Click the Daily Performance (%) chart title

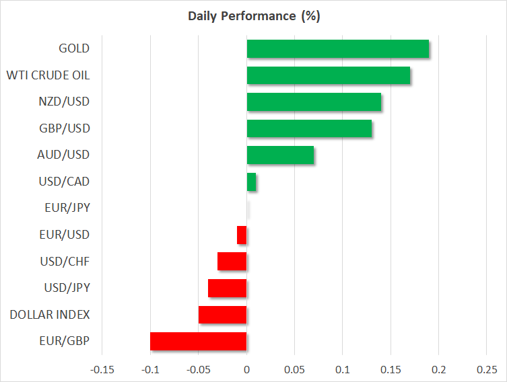(253, 17)
